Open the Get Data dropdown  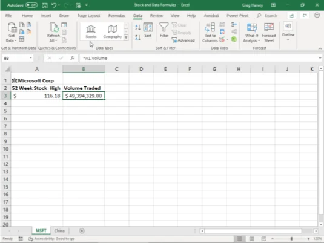tap(12, 33)
